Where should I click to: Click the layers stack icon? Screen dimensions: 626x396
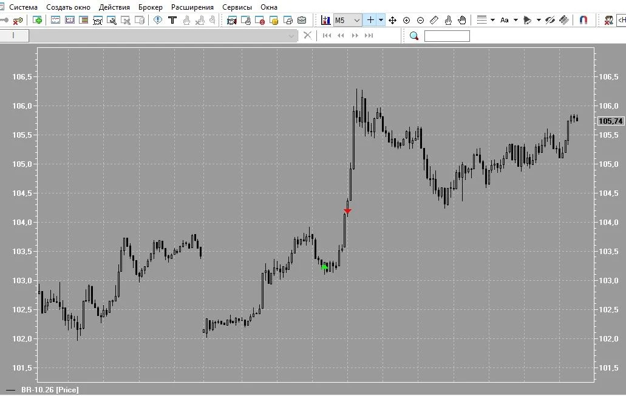564,20
